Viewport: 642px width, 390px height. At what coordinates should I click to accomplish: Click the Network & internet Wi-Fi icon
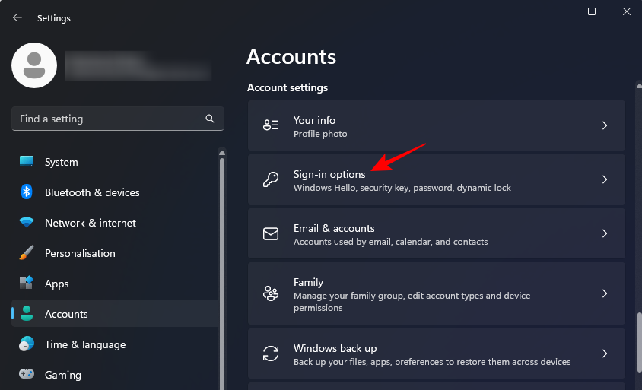27,223
